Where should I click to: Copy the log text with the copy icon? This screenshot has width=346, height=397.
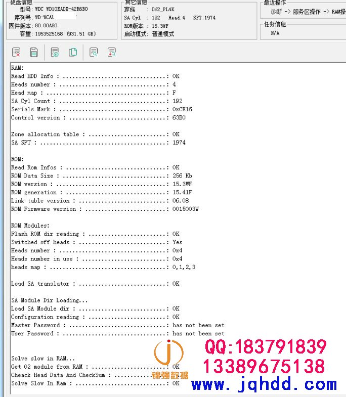coord(73,53)
